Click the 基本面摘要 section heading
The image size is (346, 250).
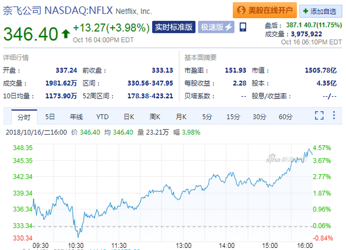click(200, 58)
